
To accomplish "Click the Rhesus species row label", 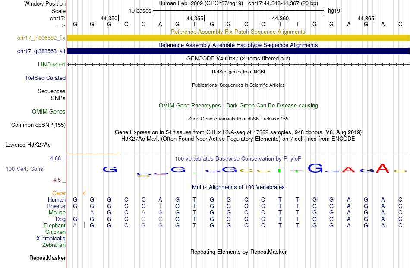I will point(56,206).
